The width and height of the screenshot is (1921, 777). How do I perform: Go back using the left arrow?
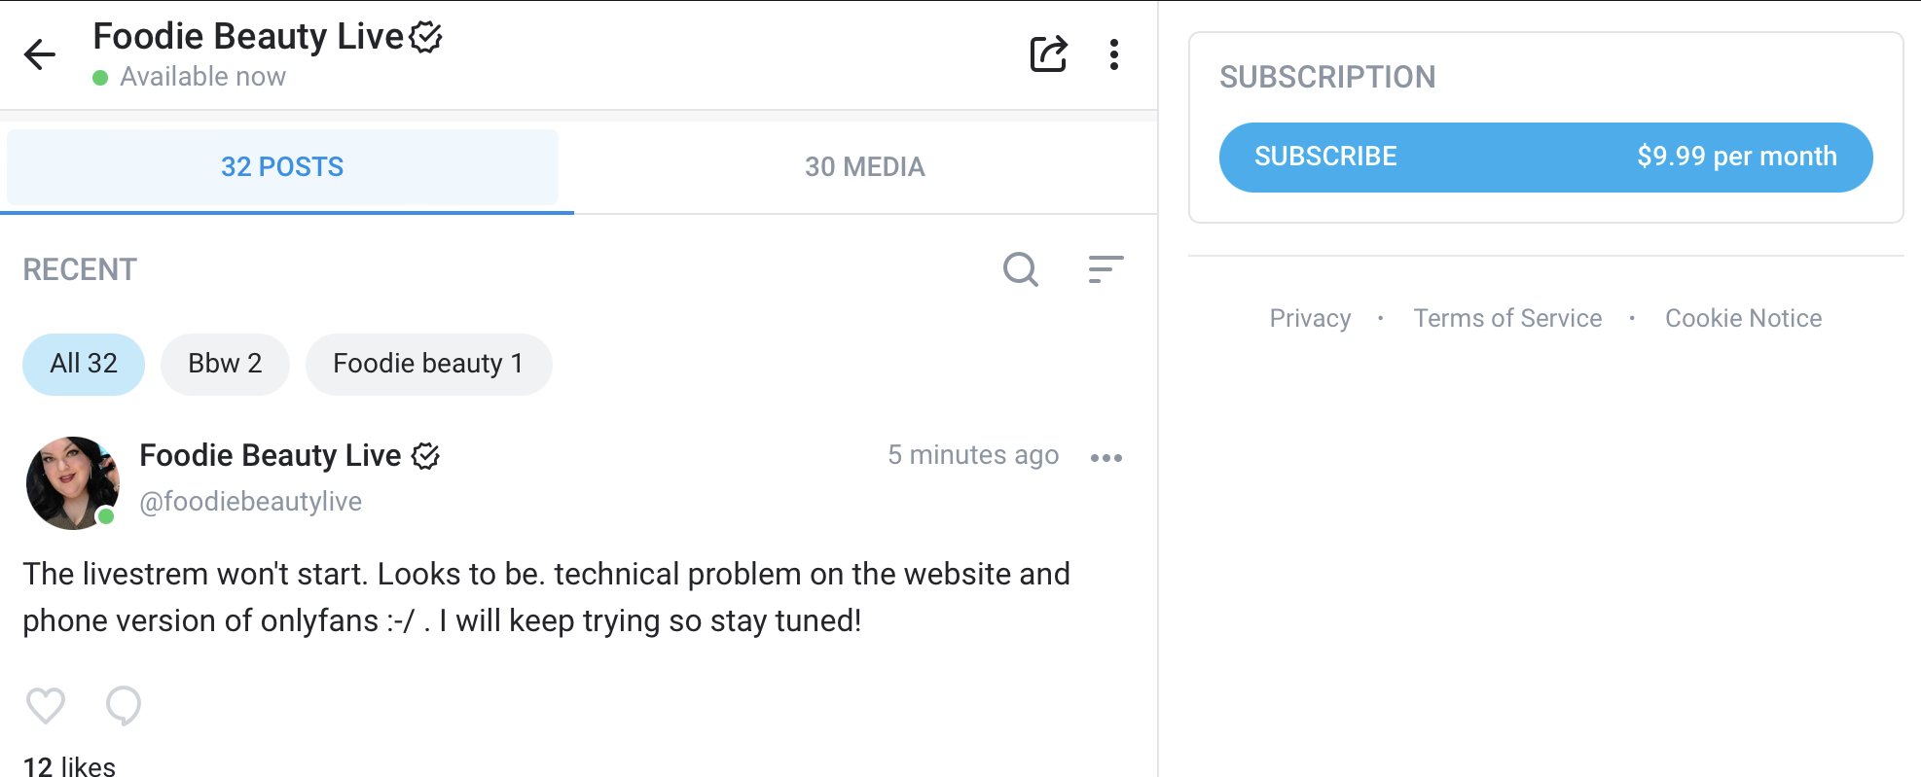coord(40,54)
